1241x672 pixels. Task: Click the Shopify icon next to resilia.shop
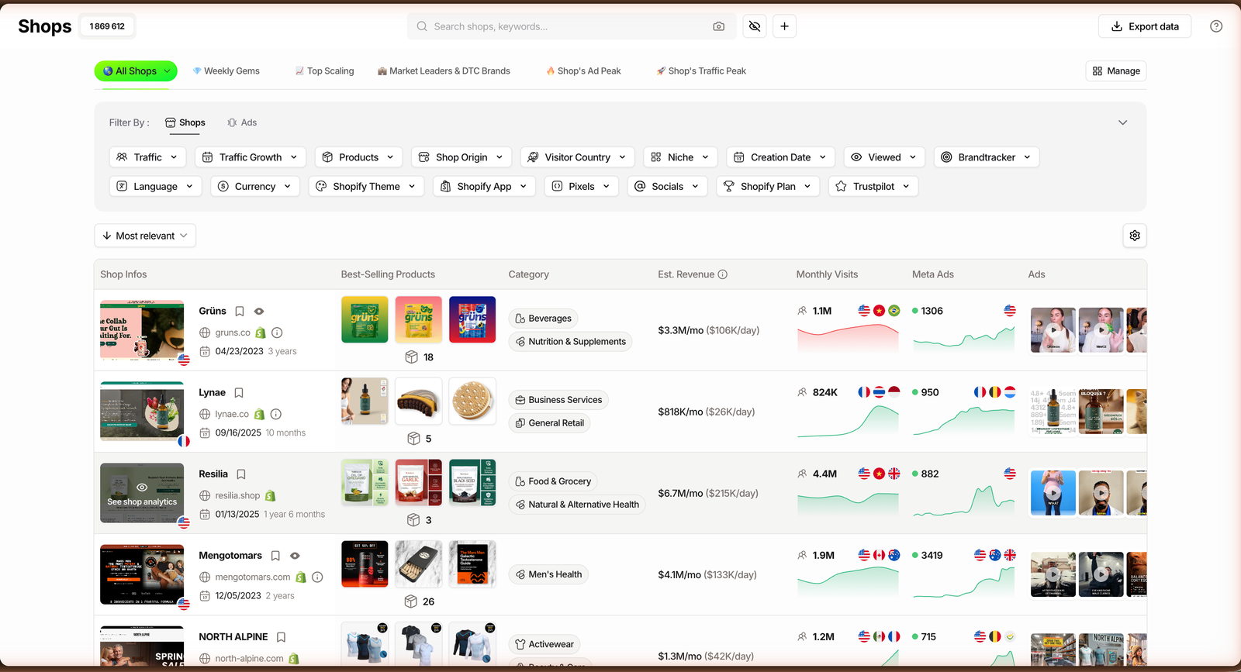(x=271, y=496)
